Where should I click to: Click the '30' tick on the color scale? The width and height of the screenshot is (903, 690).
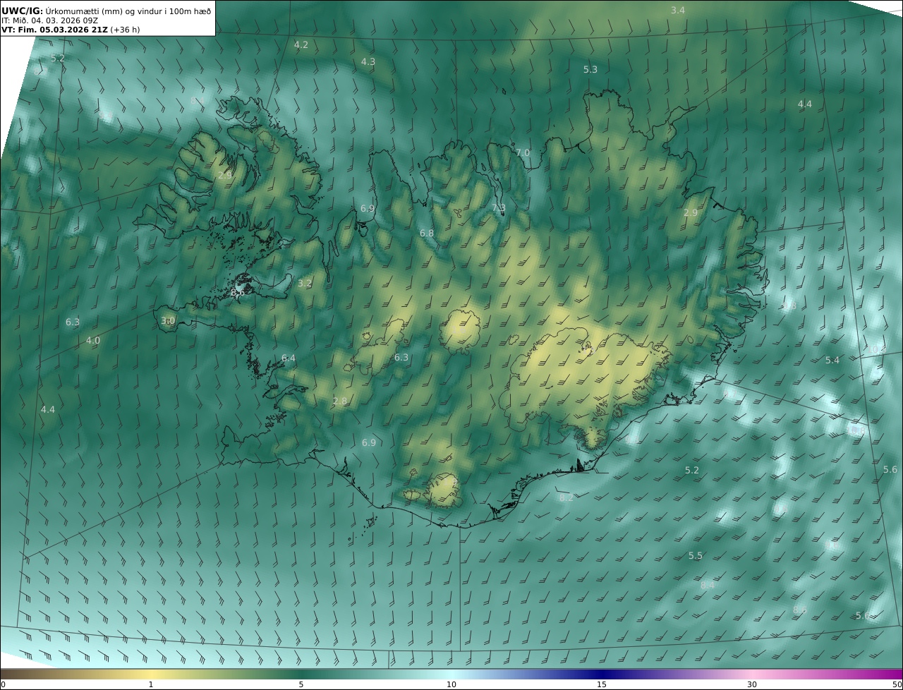coord(752,684)
